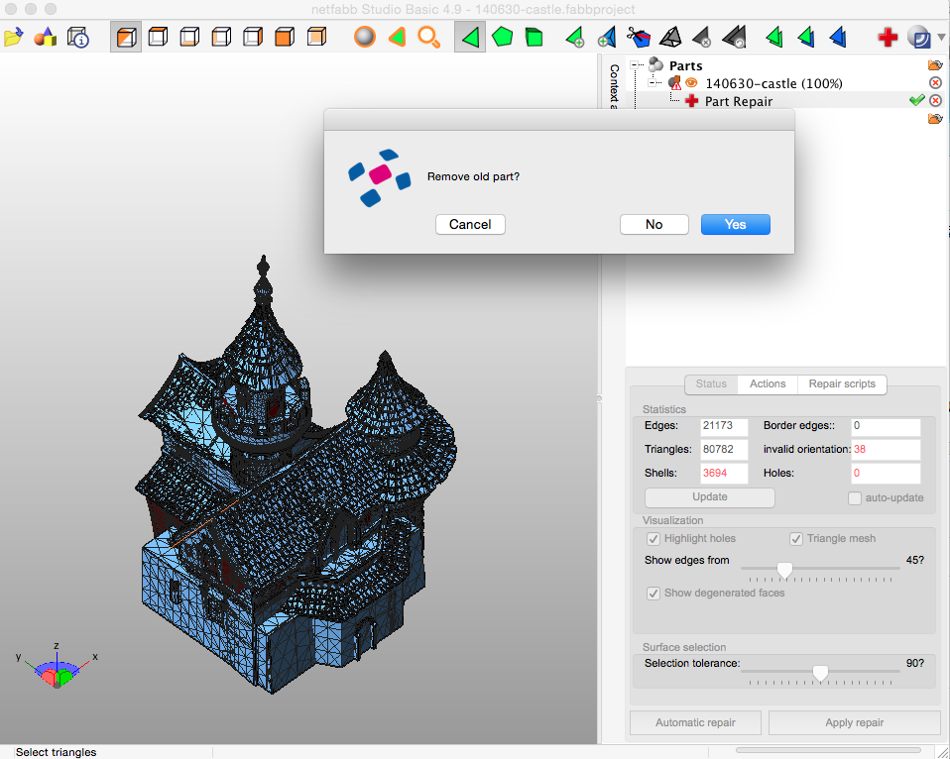Remove 140630-castle using its red X icon
Image resolution: width=950 pixels, height=759 pixels.
tap(935, 82)
